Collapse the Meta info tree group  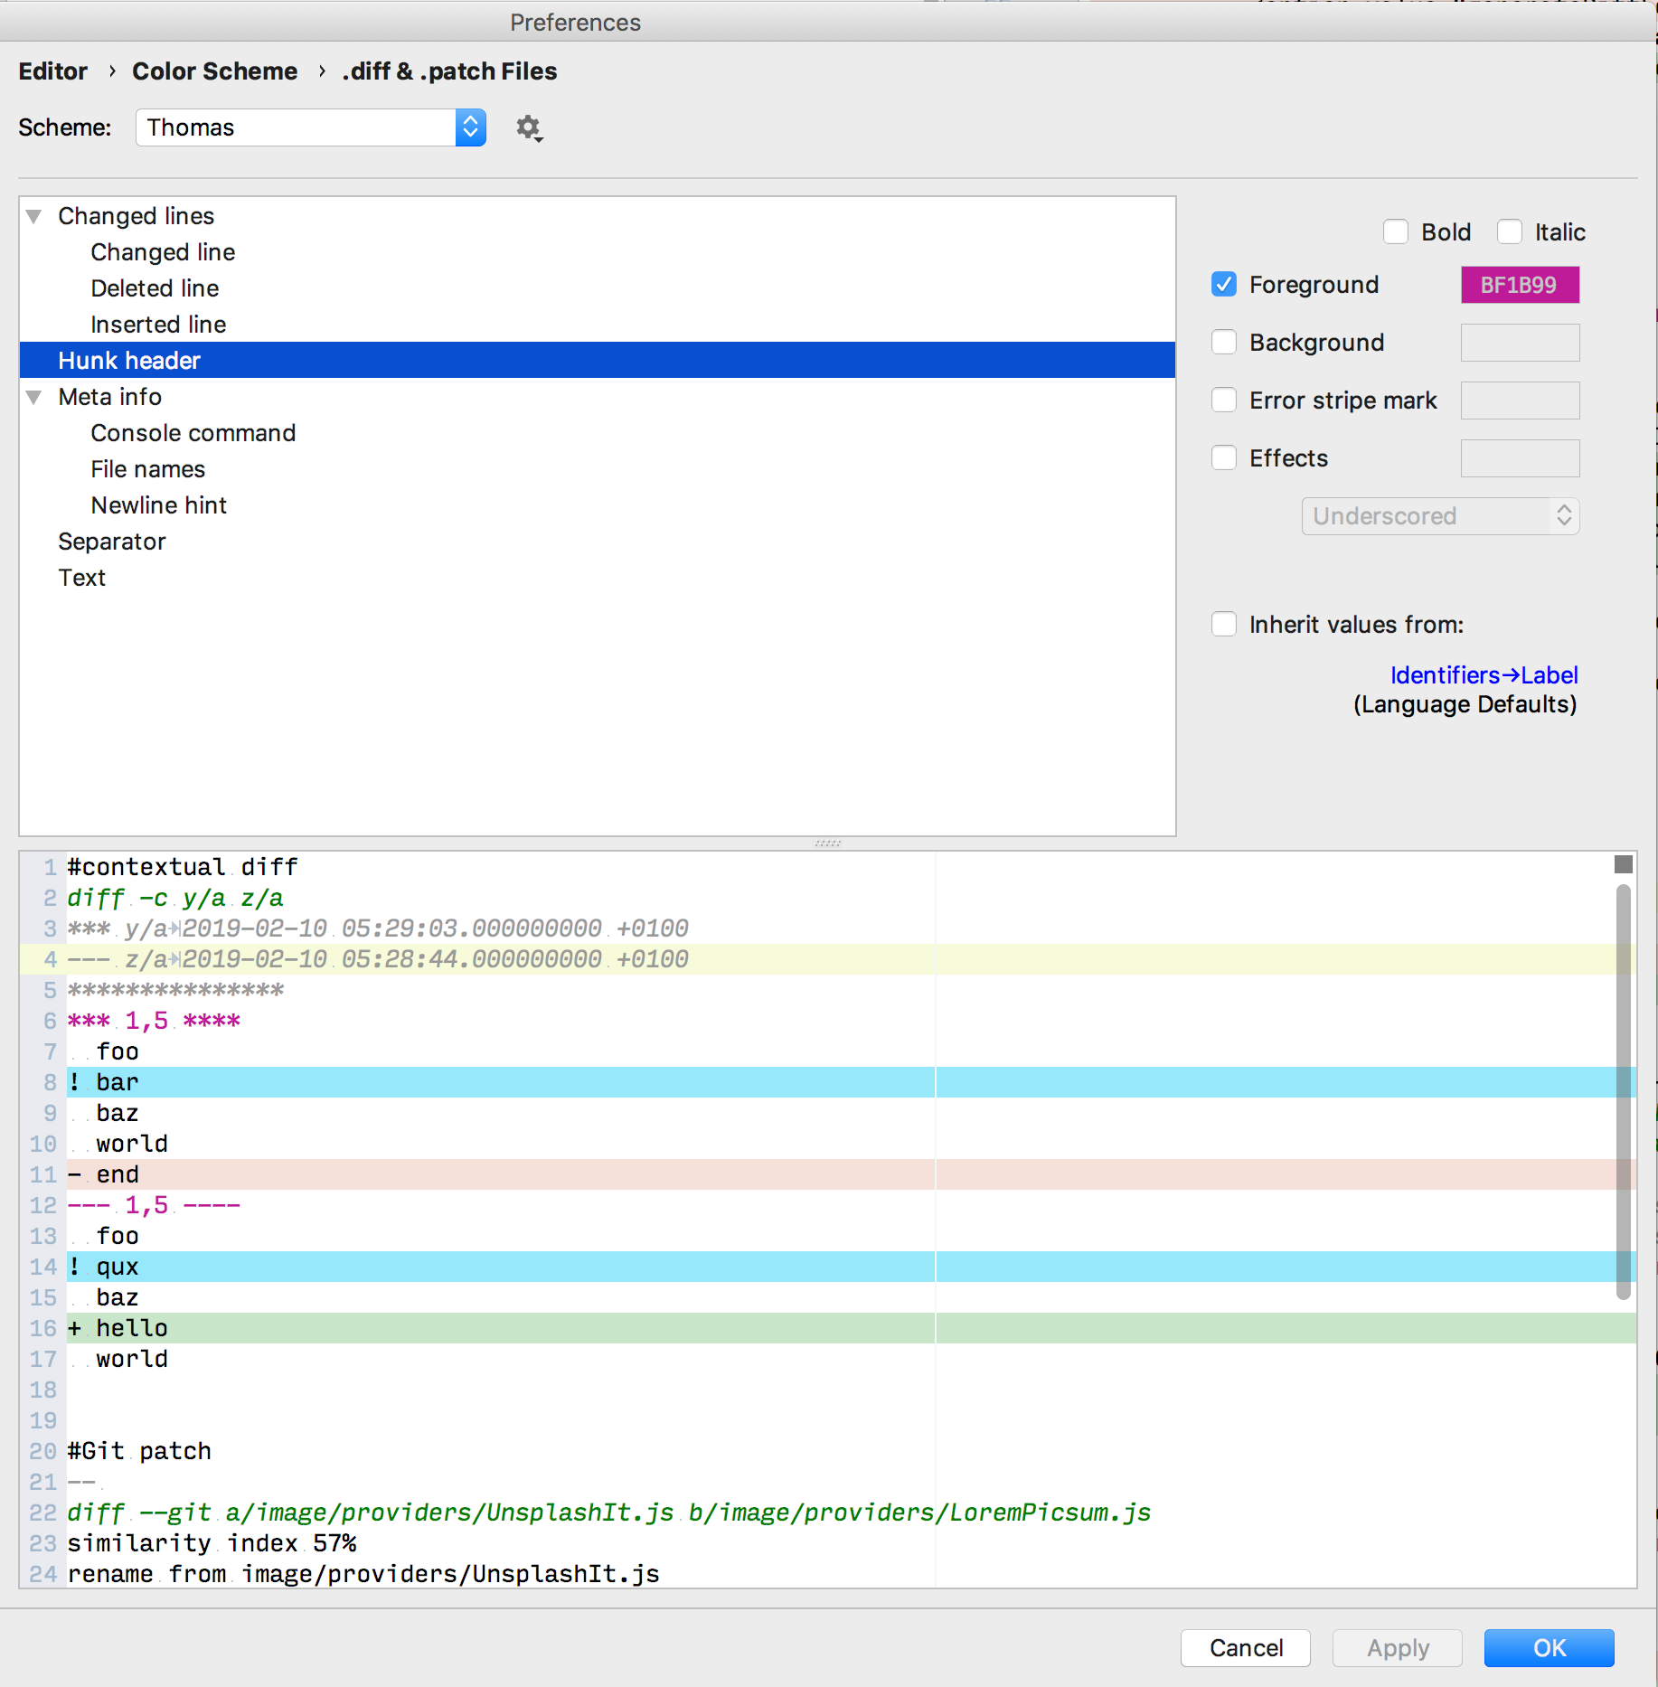coord(34,397)
